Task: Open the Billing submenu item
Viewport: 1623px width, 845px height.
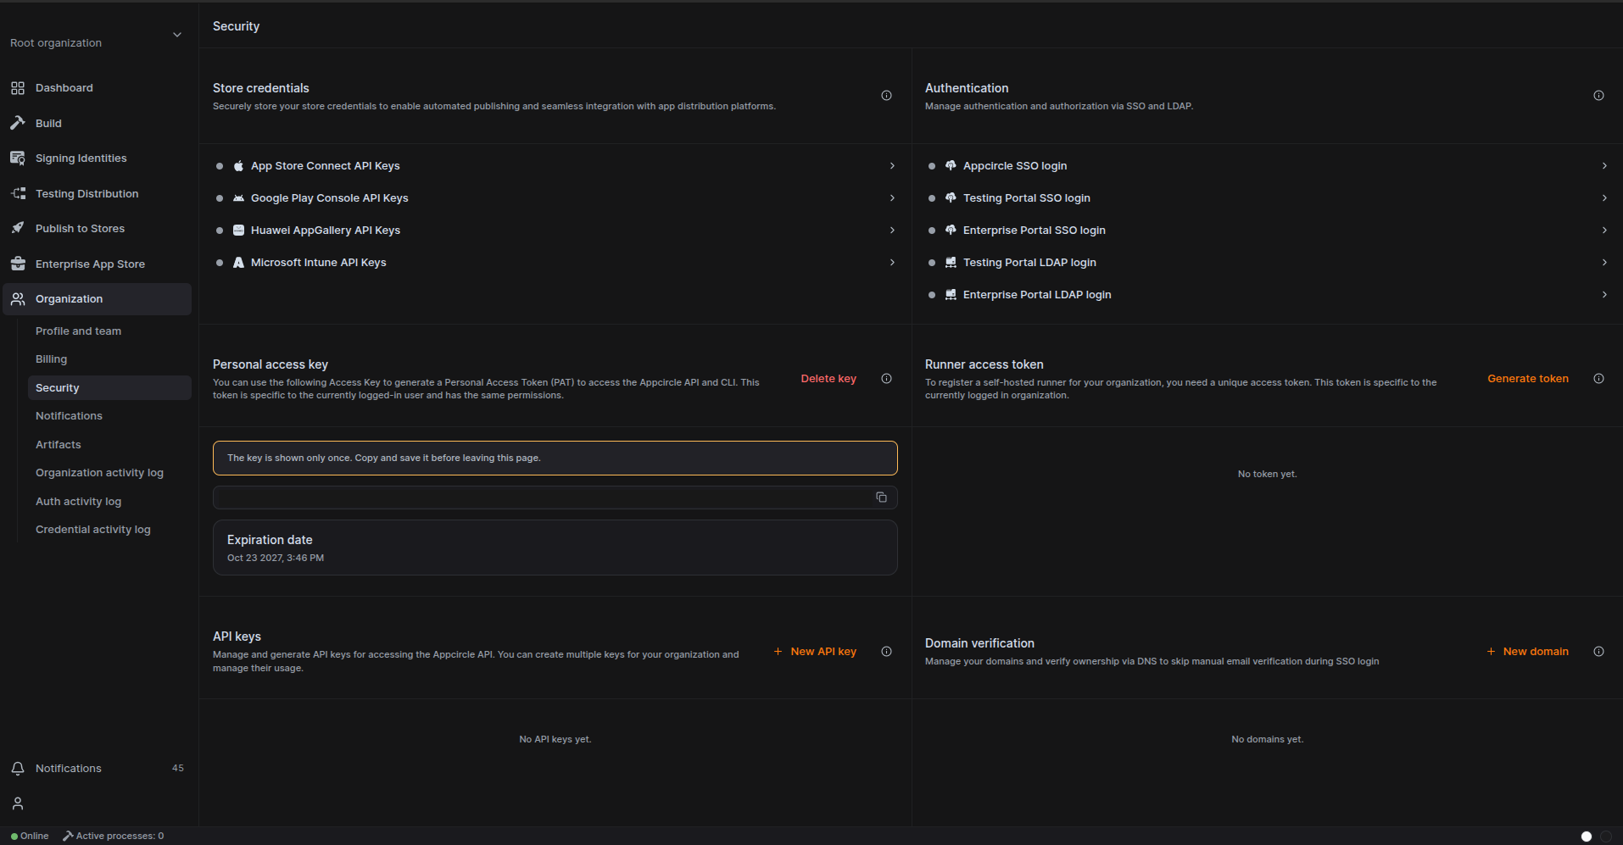Action: pyautogui.click(x=51, y=359)
